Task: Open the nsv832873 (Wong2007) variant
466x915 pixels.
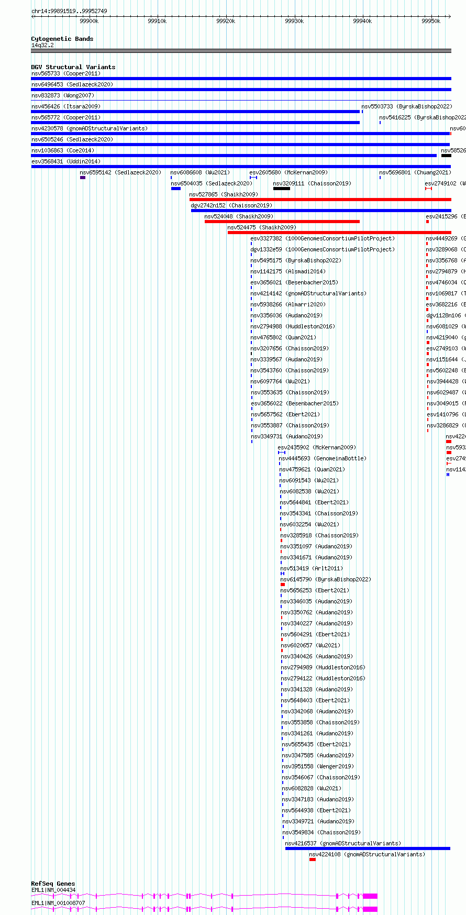Action: click(x=62, y=96)
